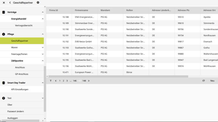Click Firma Id 10.191 cell
This screenshot has width=218, height=122.
pyautogui.click(x=59, y=35)
